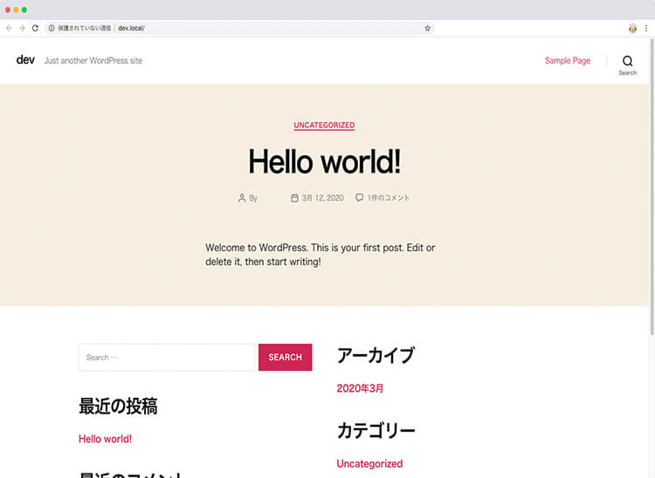
Task: Click the browser back arrow
Action: click(9, 28)
